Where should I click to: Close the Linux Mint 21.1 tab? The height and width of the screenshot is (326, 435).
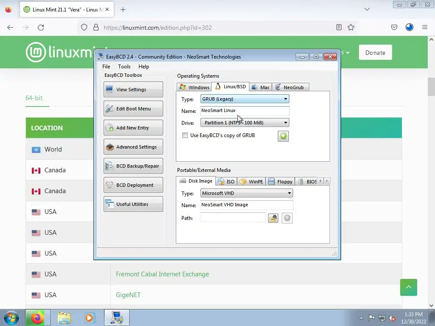coord(107,9)
